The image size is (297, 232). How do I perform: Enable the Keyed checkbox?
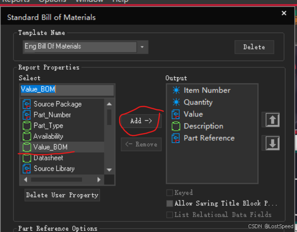coord(169,193)
